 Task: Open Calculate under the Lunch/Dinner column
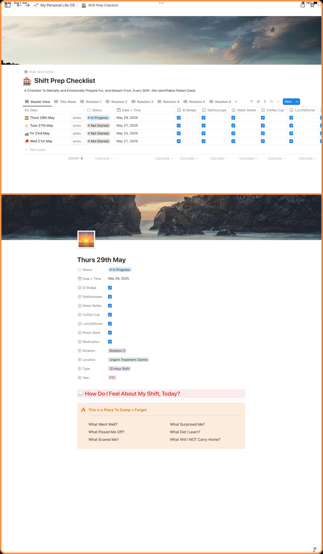tap(307, 158)
